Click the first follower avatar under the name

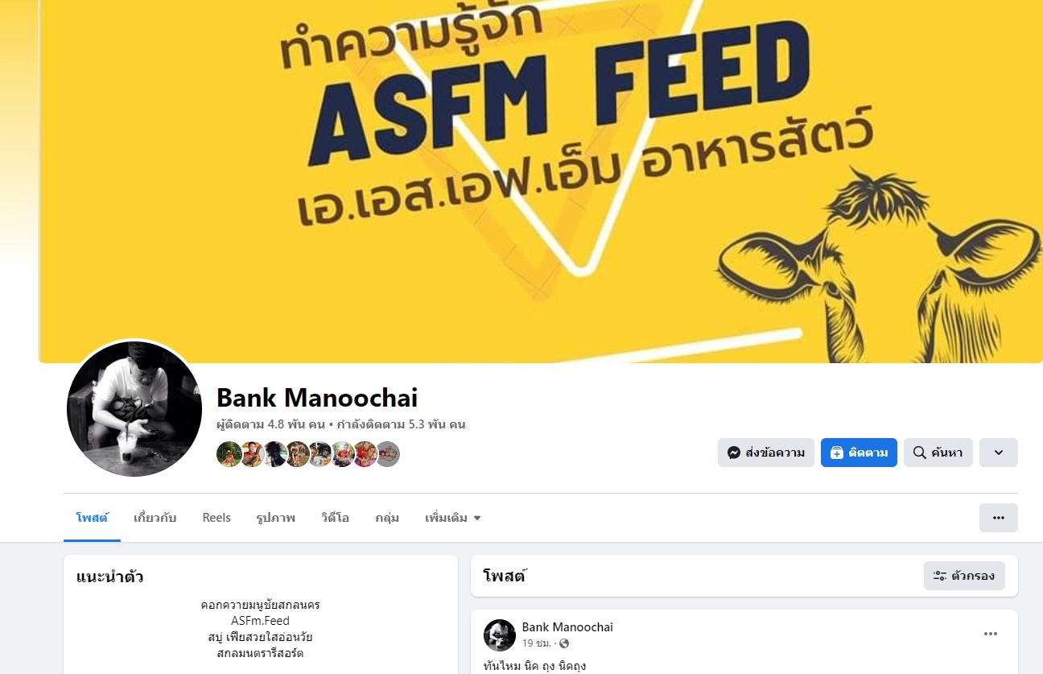tap(229, 454)
